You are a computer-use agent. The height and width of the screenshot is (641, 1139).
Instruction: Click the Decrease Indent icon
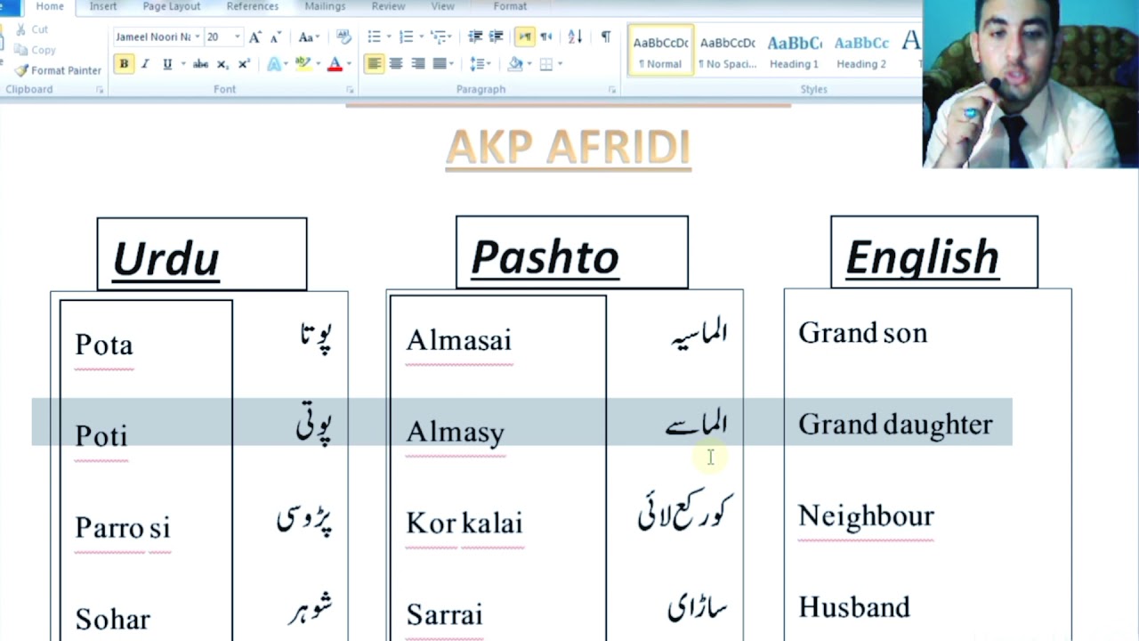(475, 37)
